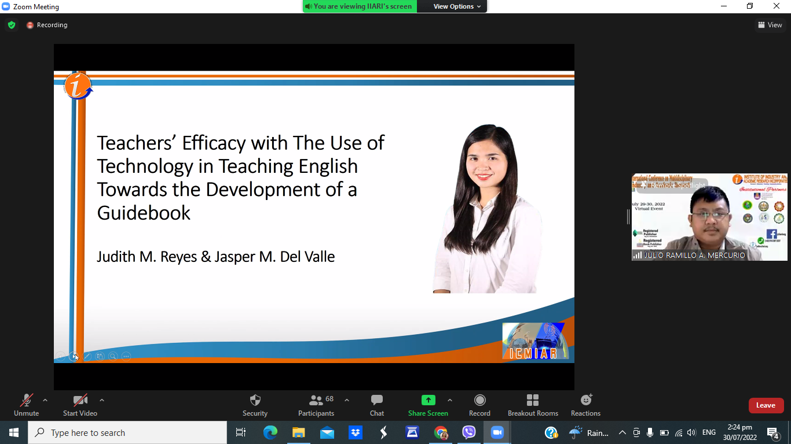Image resolution: width=791 pixels, height=444 pixels.
Task: Expand audio options arrow beside Unmute
Action: [x=45, y=400]
